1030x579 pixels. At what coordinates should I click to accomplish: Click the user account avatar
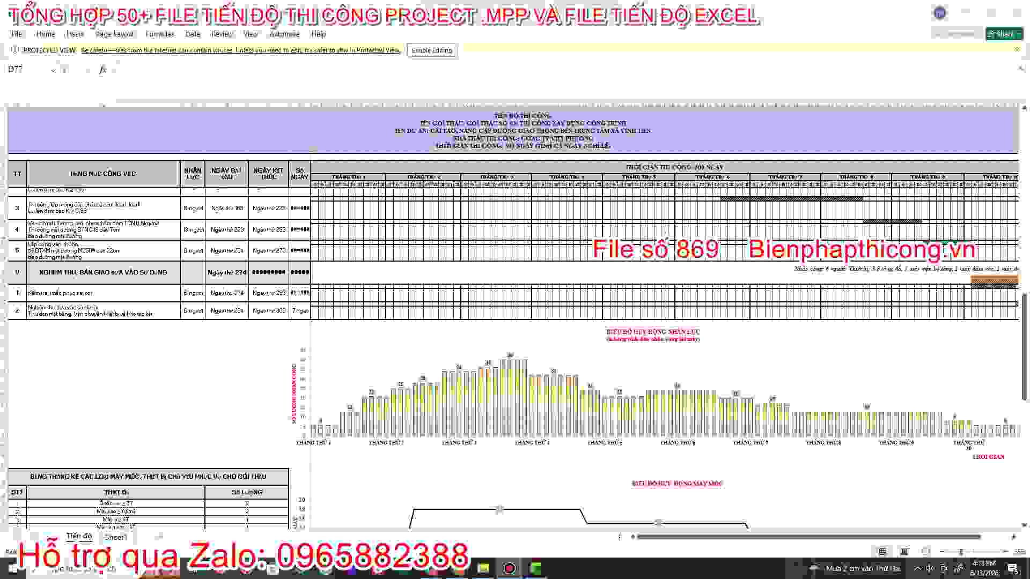click(x=939, y=13)
